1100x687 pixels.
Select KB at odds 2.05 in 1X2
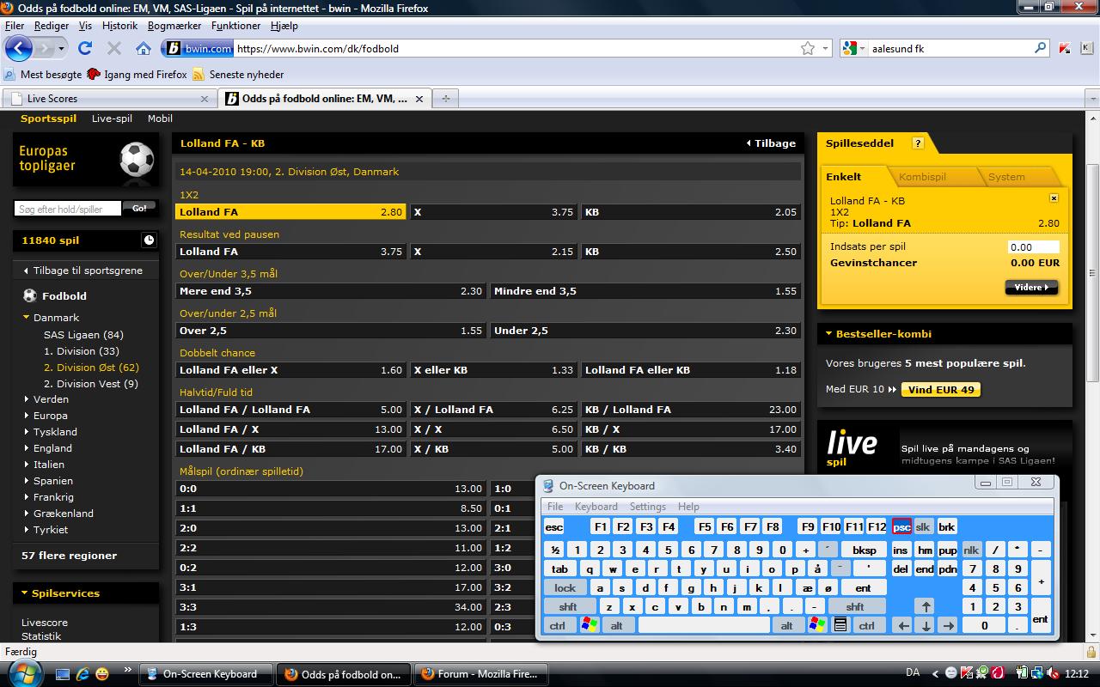tap(691, 212)
